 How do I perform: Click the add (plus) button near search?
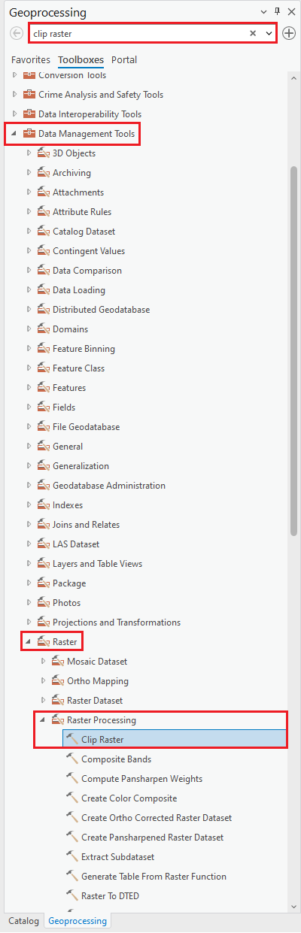pos(289,34)
